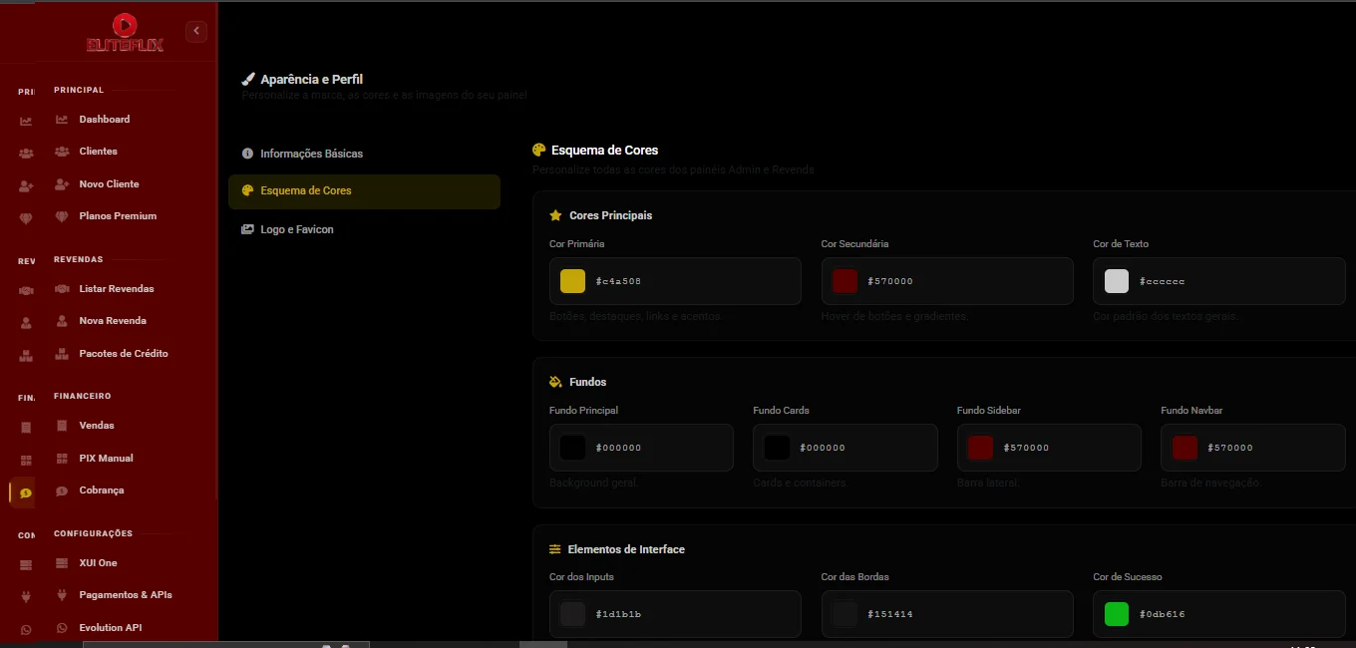Select the Esquema de Cores tab
This screenshot has height=648, width=1356.
coord(364,191)
